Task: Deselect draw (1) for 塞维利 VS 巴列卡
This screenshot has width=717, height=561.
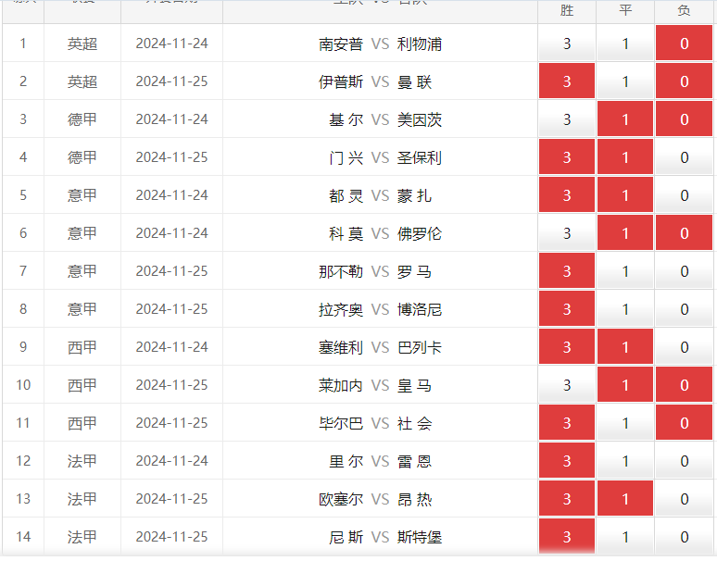Action: tap(625, 347)
